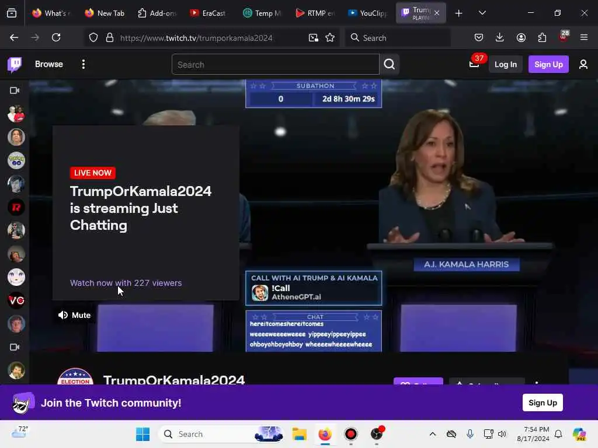Open Twitch three-dot more menu
Image resolution: width=598 pixels, height=448 pixels.
pos(83,64)
